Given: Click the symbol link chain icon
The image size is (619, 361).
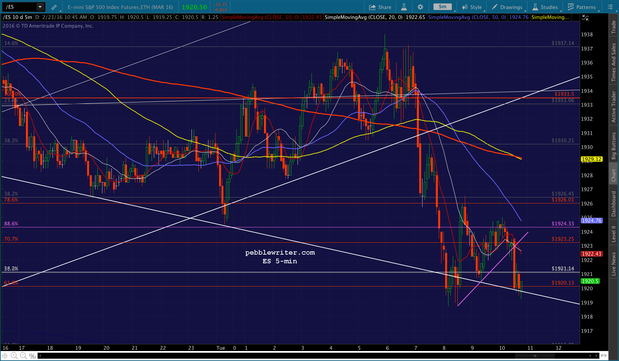Looking at the screenshot, I should pos(54,7).
